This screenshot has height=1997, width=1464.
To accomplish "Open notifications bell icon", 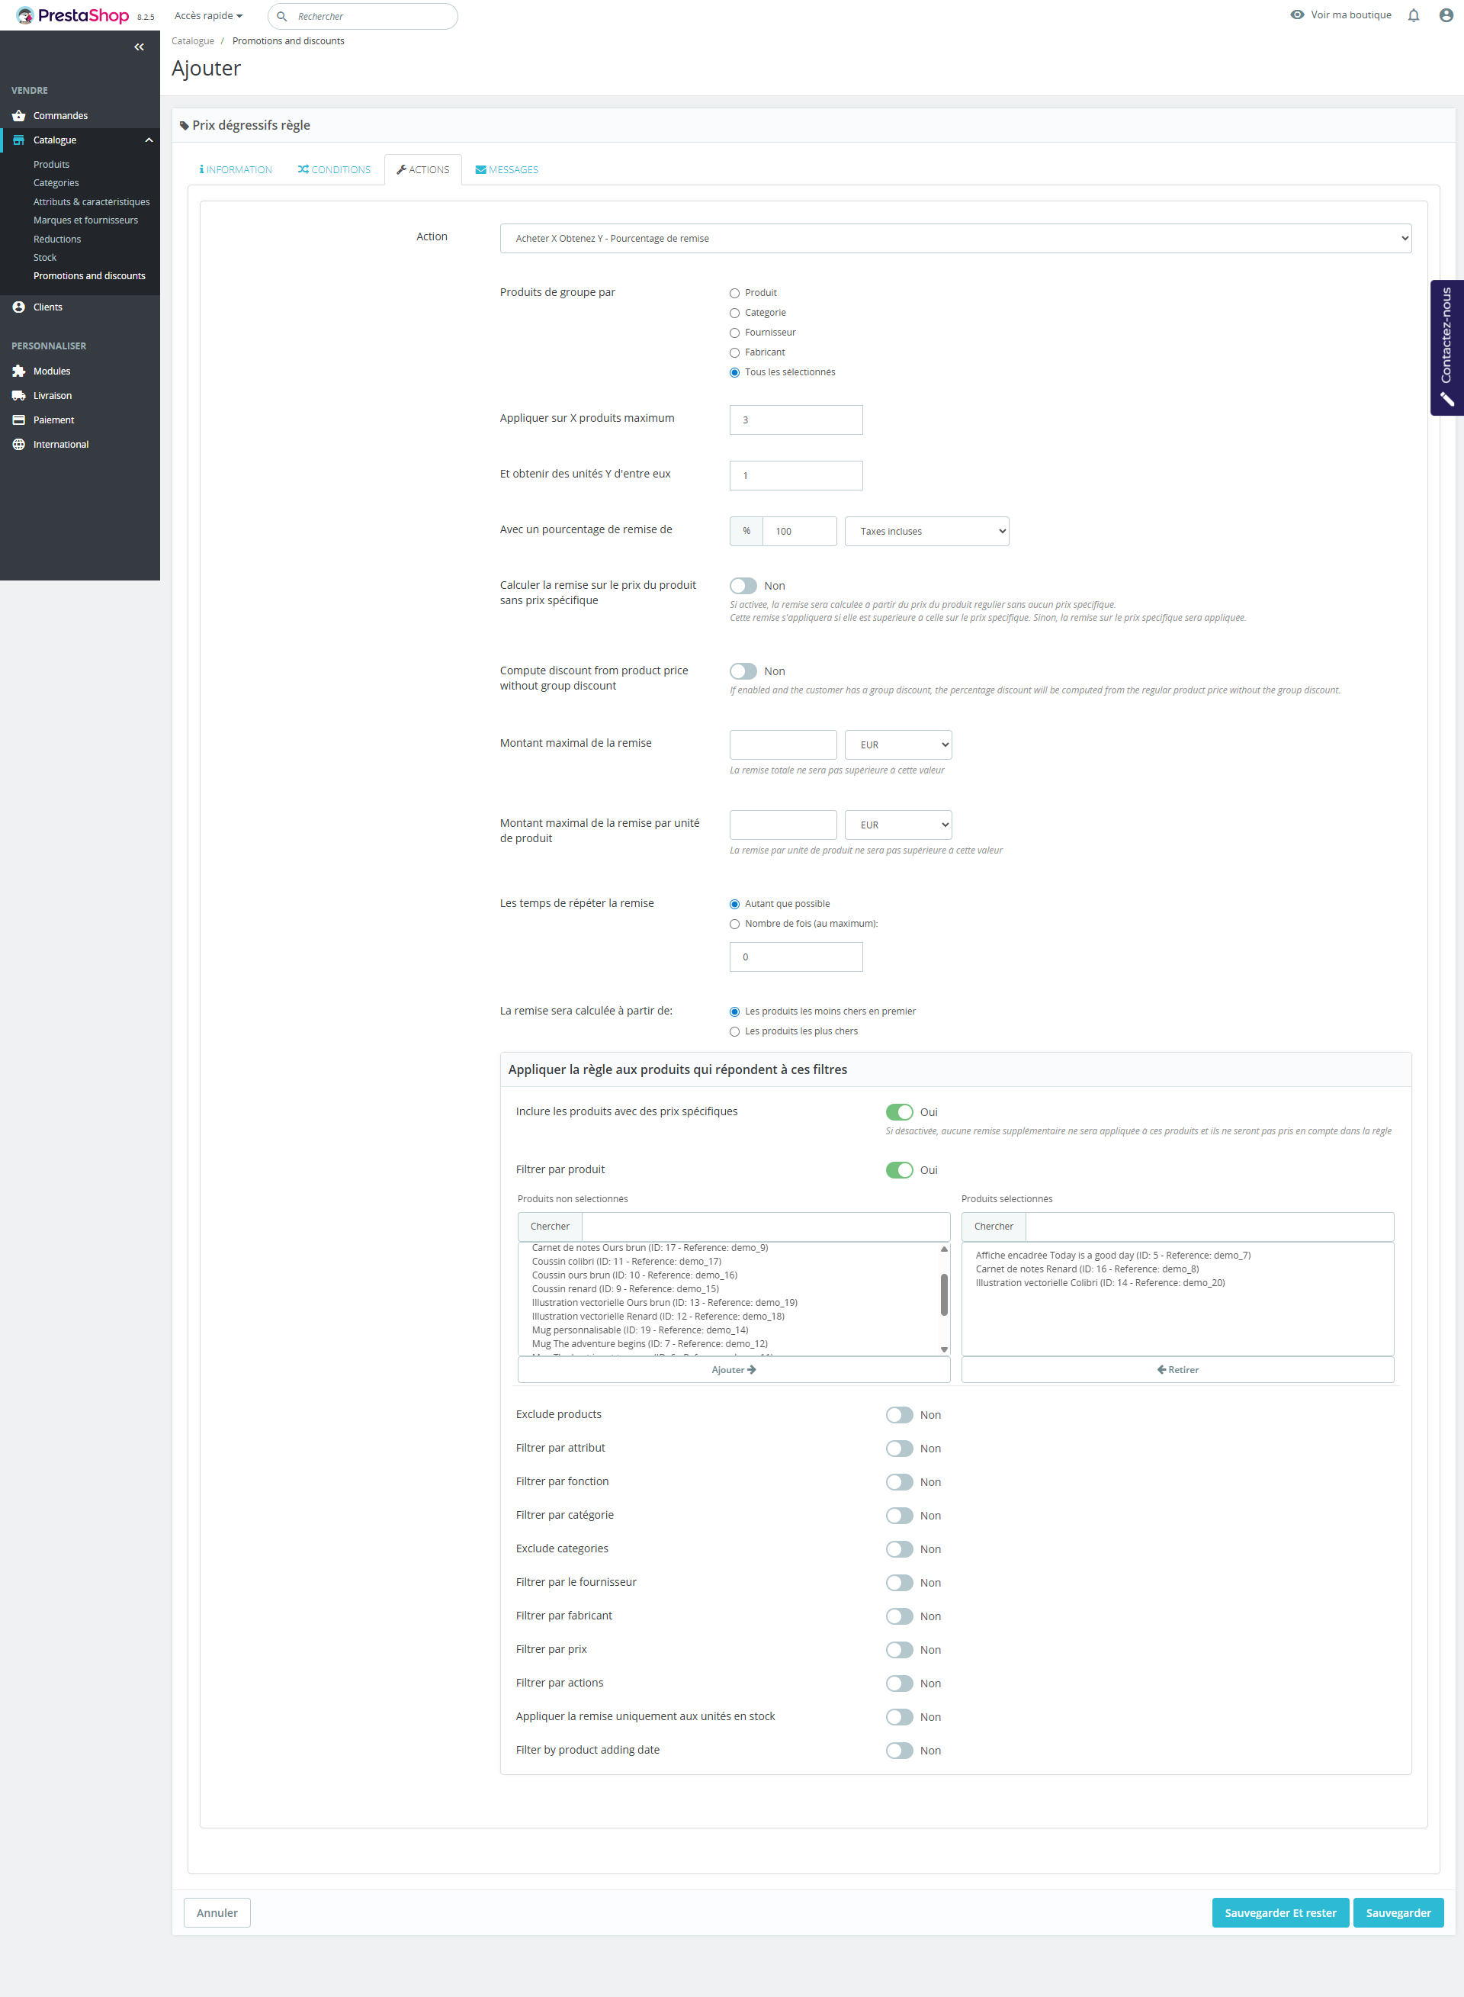I will click(1414, 15).
